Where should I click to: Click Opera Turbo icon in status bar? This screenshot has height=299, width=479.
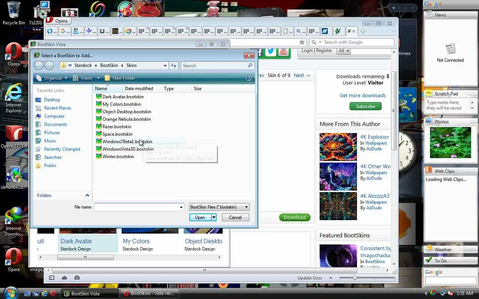coord(77,278)
